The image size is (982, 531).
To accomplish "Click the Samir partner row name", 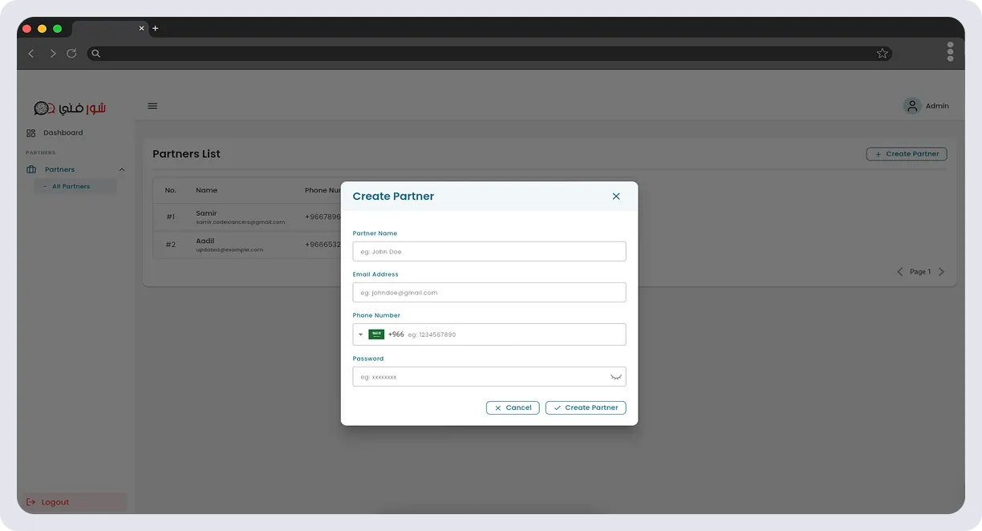I will tap(206, 213).
